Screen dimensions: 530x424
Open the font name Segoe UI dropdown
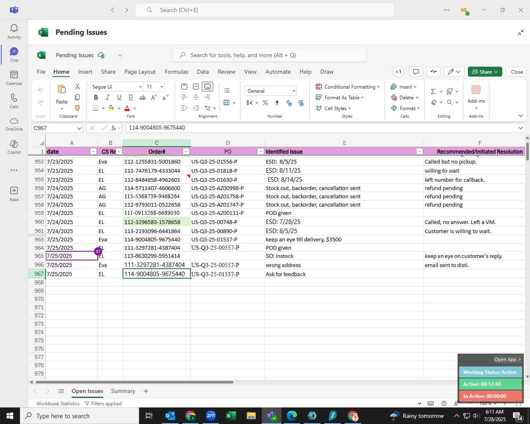(140, 87)
